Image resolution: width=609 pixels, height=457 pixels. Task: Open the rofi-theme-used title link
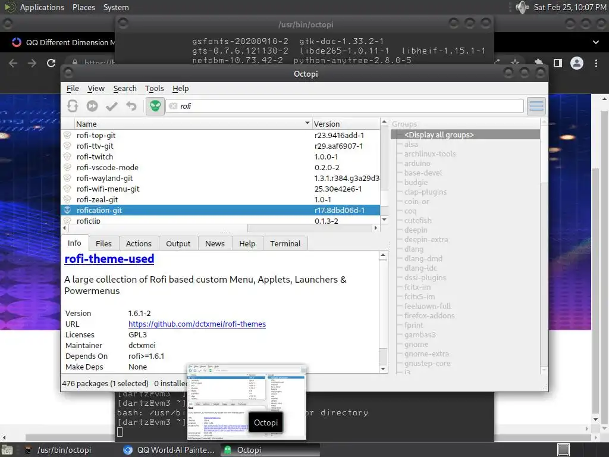tap(109, 259)
